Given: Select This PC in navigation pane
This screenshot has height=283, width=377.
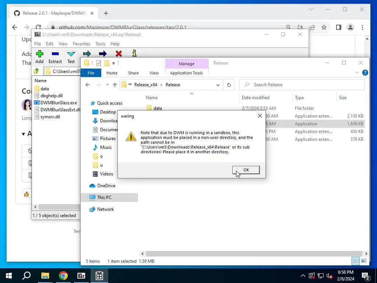Looking at the screenshot, I should [109, 198].
